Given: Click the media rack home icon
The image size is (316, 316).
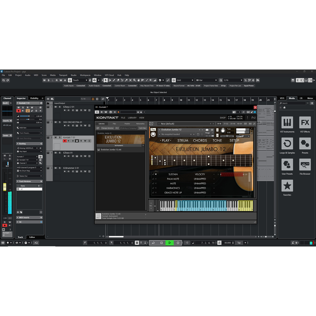Looking at the screenshot, I should pyautogui.click(x=284, y=108).
